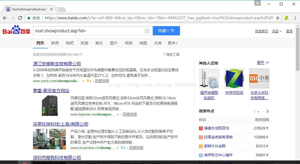This screenshot has width=300, height=164.
Task: Click the browser back arrow
Action: click(x=5, y=18)
